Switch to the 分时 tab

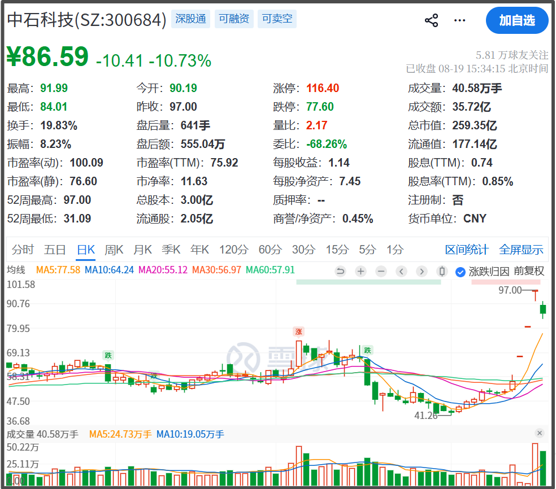point(23,250)
